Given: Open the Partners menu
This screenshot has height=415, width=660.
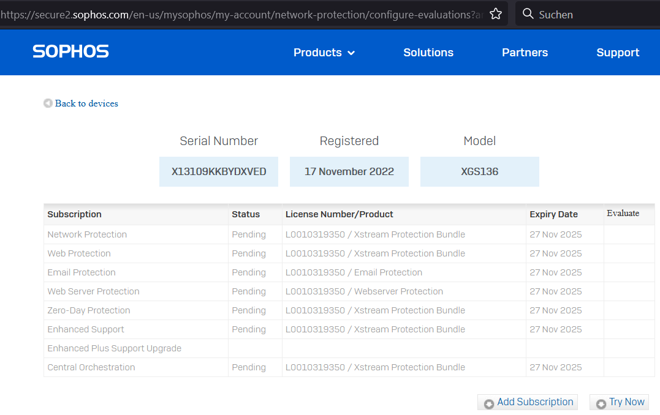Looking at the screenshot, I should pos(525,53).
